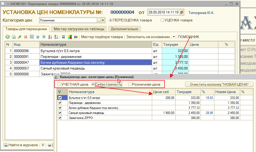Delete row with the red X icon

[26, 37]
